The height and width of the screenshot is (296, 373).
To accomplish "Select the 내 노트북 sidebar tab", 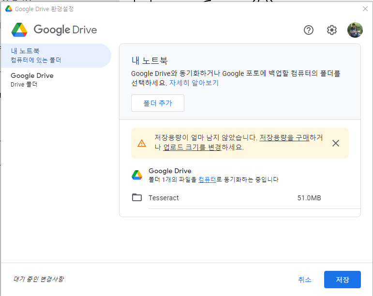I will (56, 56).
